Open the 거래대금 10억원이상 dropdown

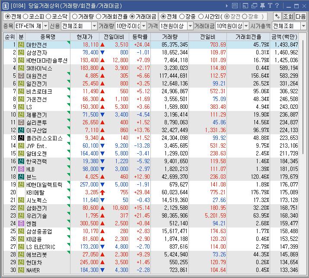[x=246, y=26]
